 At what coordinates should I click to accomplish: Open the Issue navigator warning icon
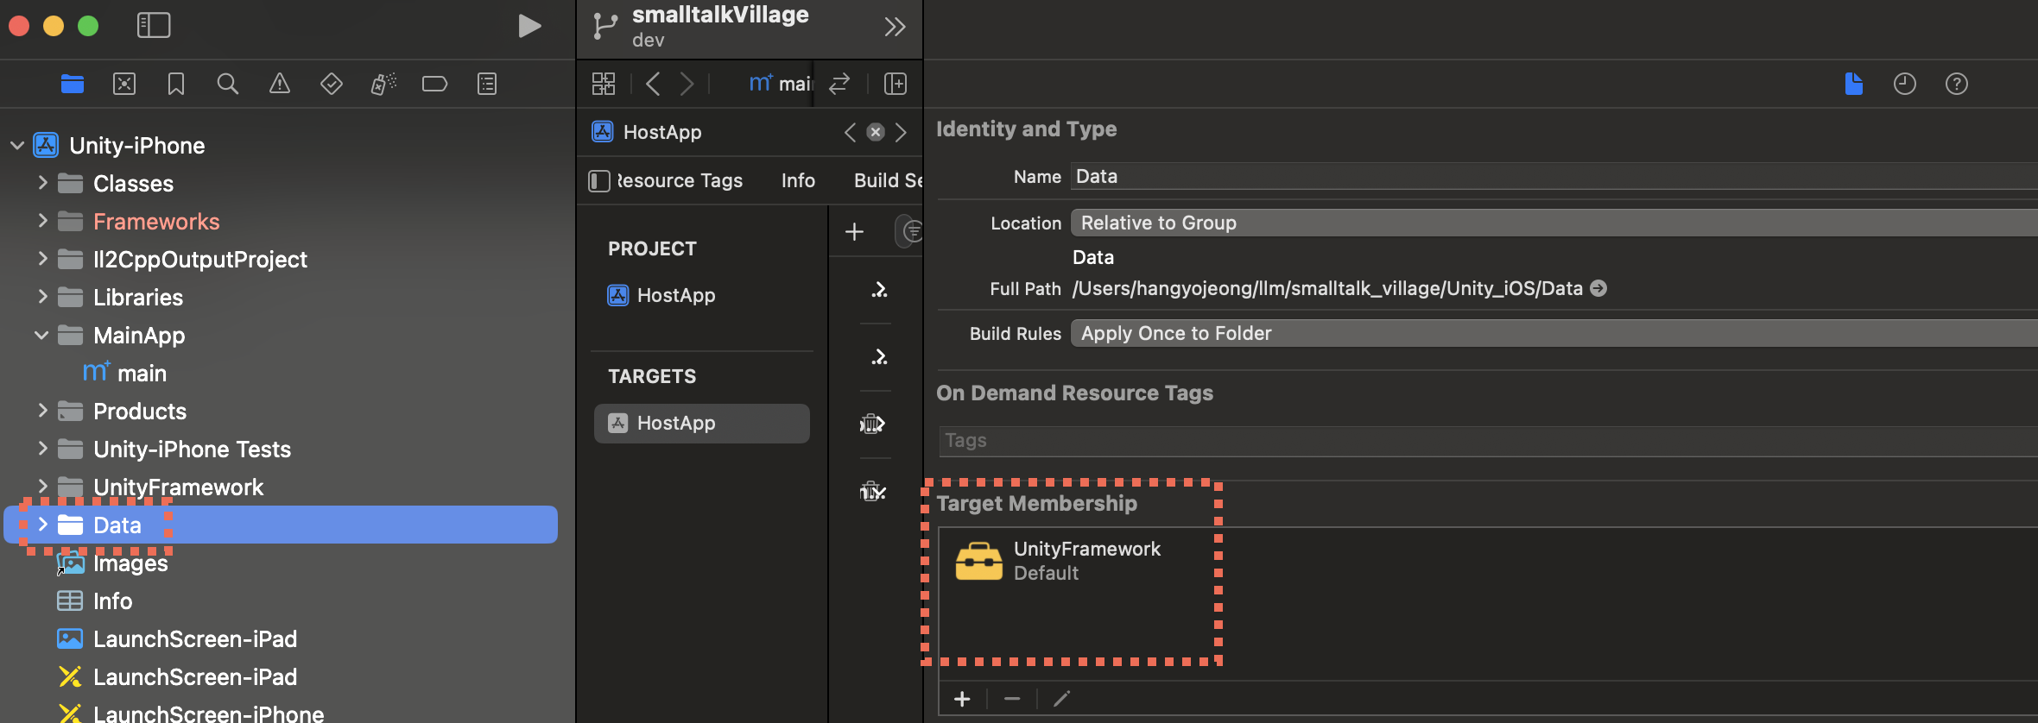(280, 84)
